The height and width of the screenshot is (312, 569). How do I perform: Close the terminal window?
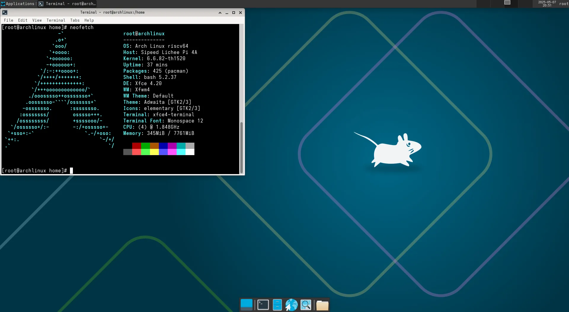(240, 13)
